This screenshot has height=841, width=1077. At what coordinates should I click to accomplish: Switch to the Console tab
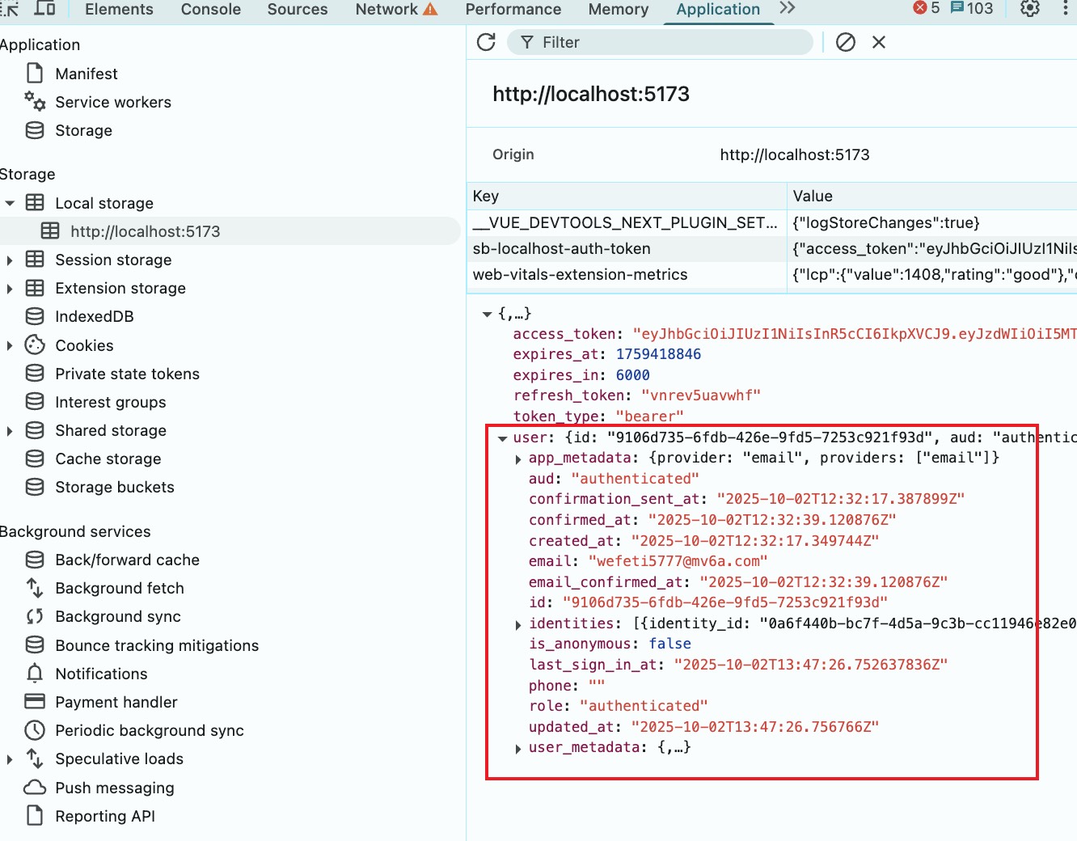coord(210,9)
